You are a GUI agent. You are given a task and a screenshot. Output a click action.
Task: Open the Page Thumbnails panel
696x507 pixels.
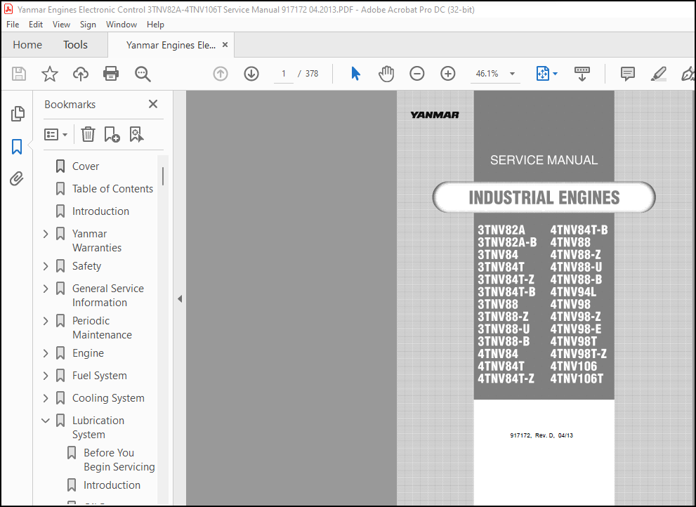(18, 114)
